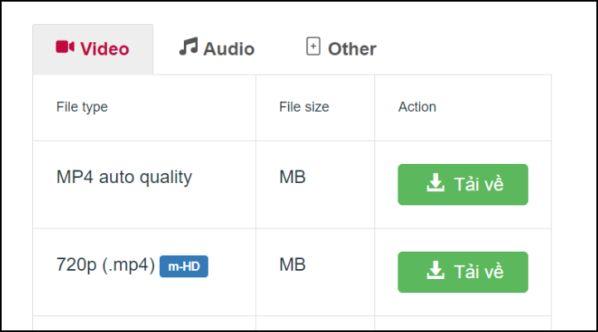Click download arrow icon in 720p row

(435, 270)
